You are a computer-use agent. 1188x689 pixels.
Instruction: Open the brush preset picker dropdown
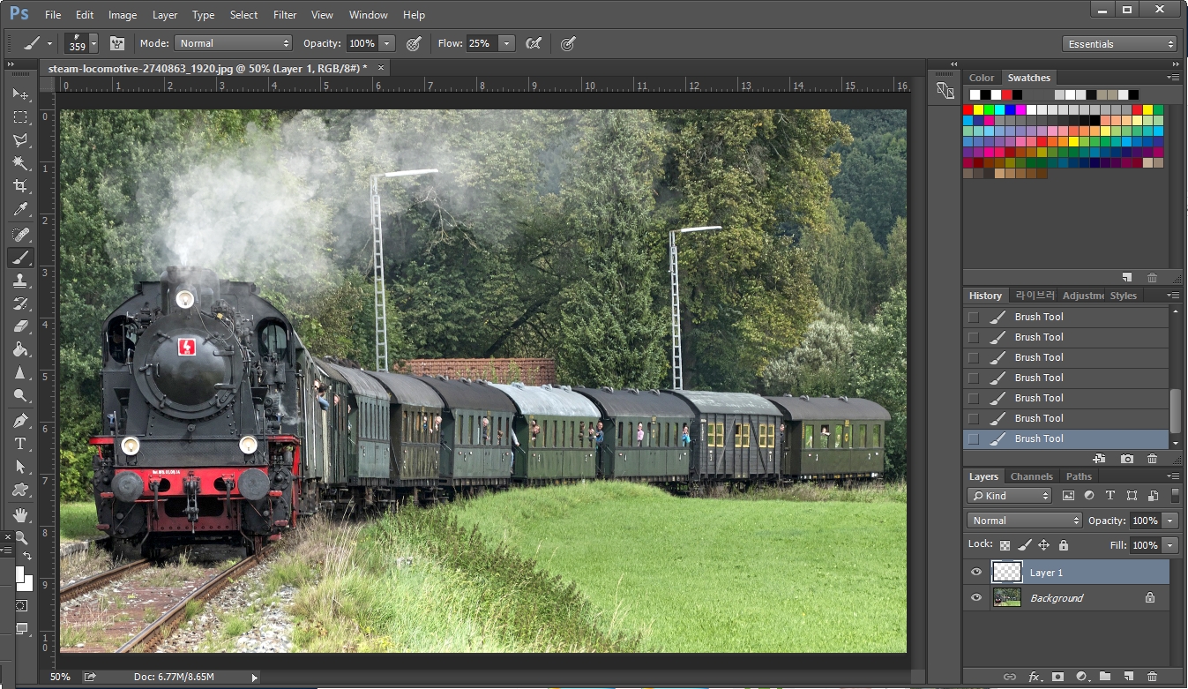tap(93, 43)
